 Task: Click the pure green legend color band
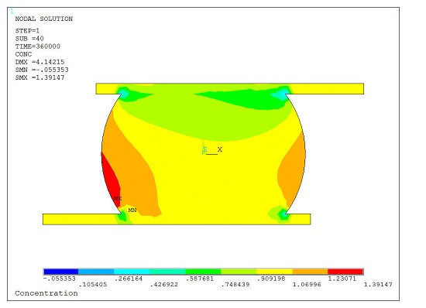203,272
